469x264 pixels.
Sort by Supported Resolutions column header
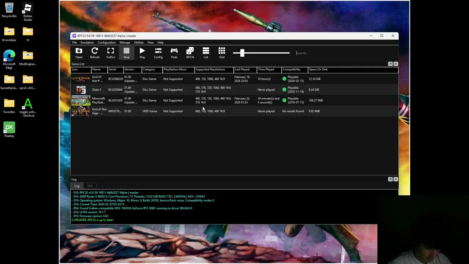tap(214, 69)
